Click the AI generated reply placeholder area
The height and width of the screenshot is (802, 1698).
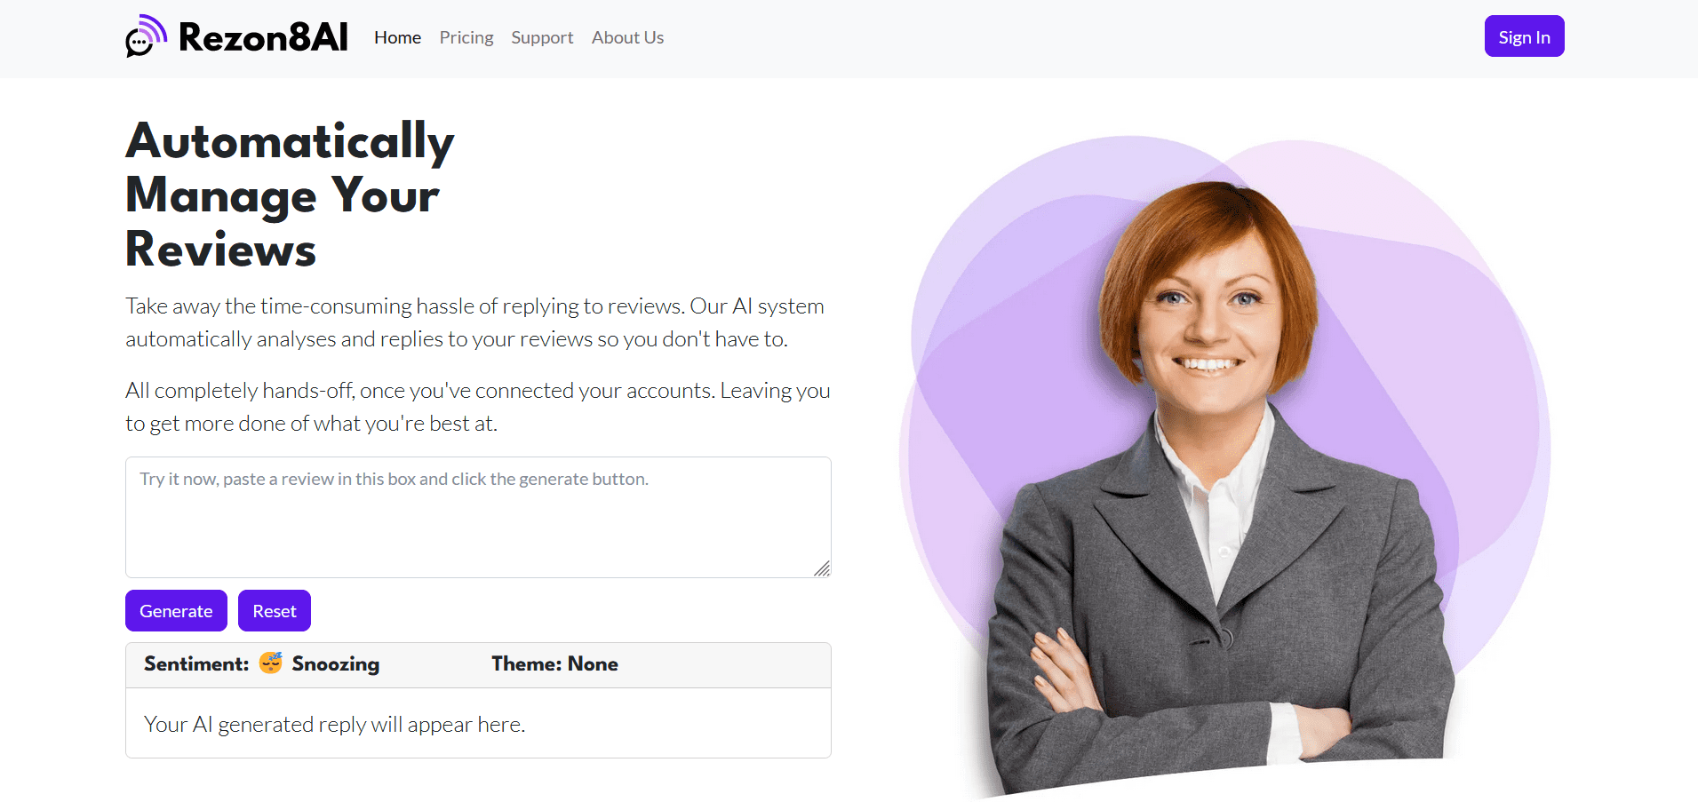coord(478,724)
